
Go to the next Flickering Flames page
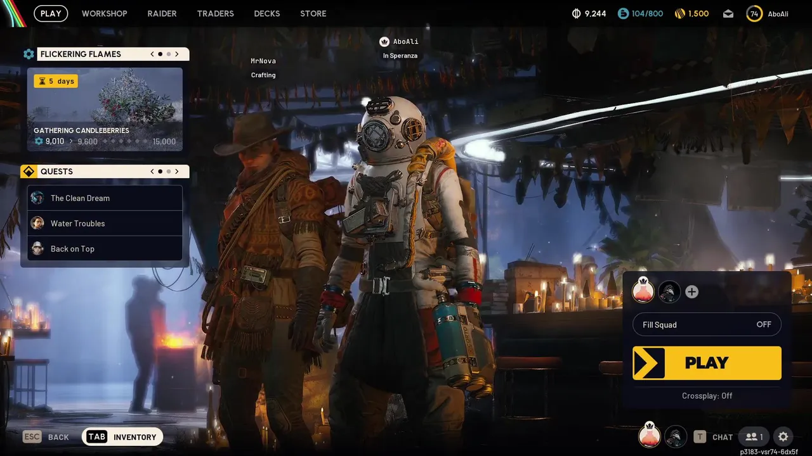(x=177, y=54)
